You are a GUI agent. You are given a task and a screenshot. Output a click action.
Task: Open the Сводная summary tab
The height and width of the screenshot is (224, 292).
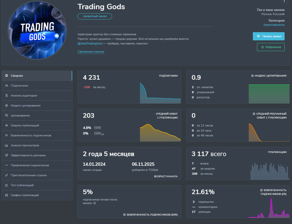pos(37,76)
